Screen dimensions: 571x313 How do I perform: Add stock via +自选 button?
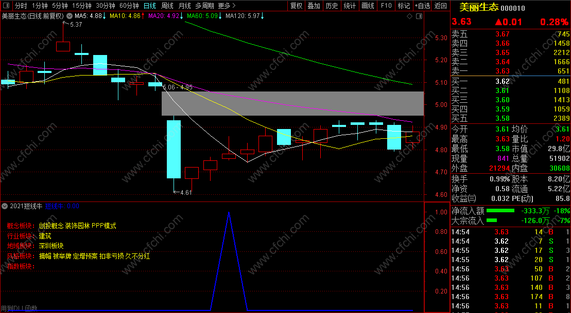tap(422, 6)
